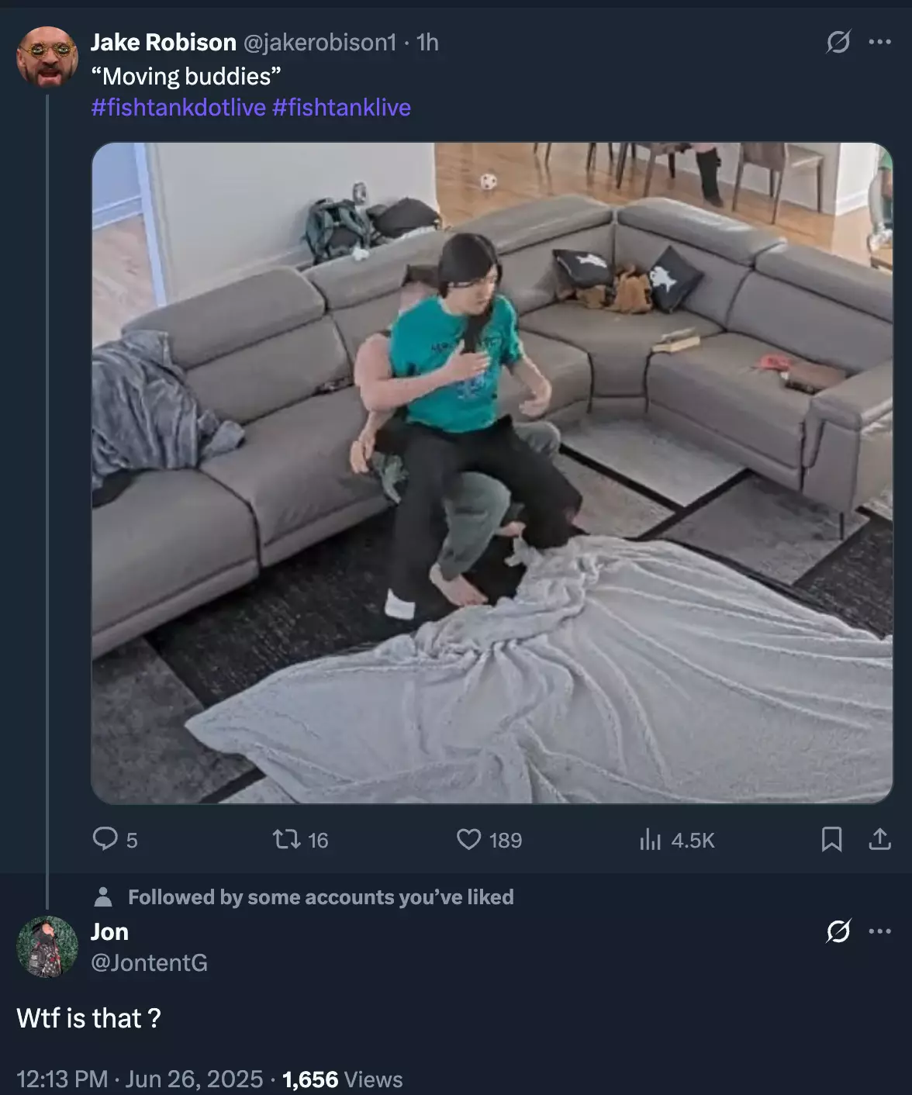Open the #fishtankdotlive hashtag
The width and height of the screenshot is (912, 1095).
click(x=178, y=107)
